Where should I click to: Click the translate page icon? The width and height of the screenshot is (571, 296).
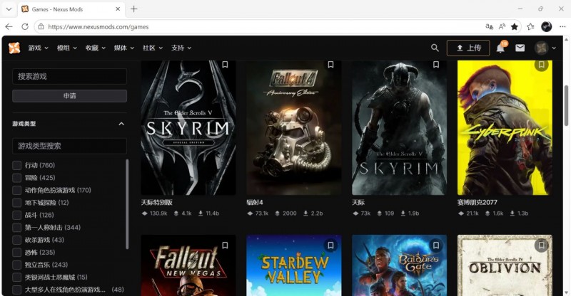[x=490, y=26]
